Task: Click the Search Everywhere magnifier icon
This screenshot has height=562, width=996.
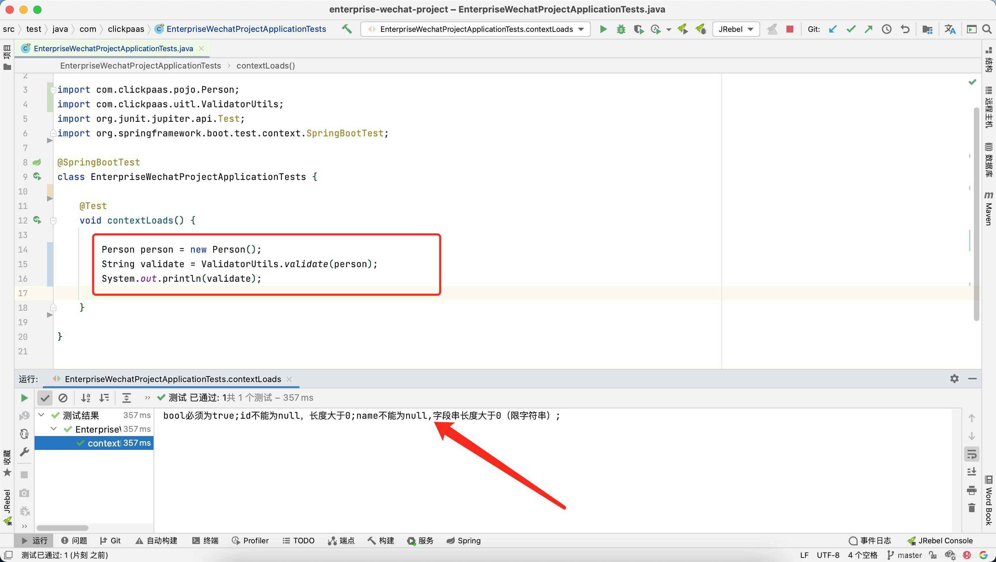Action: click(x=987, y=29)
